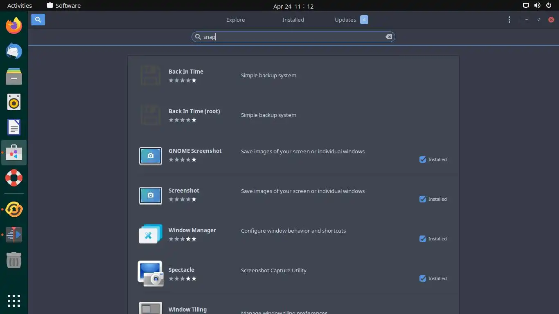Click the Back In Time app icon

click(x=151, y=76)
